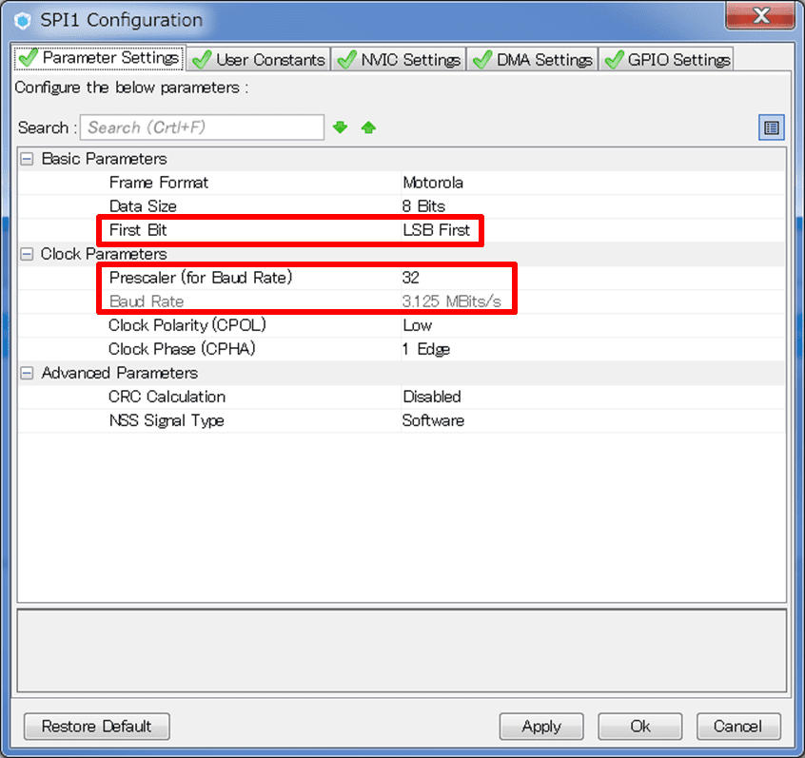
Task: Toggle the parameter description view icon
Action: point(771,127)
